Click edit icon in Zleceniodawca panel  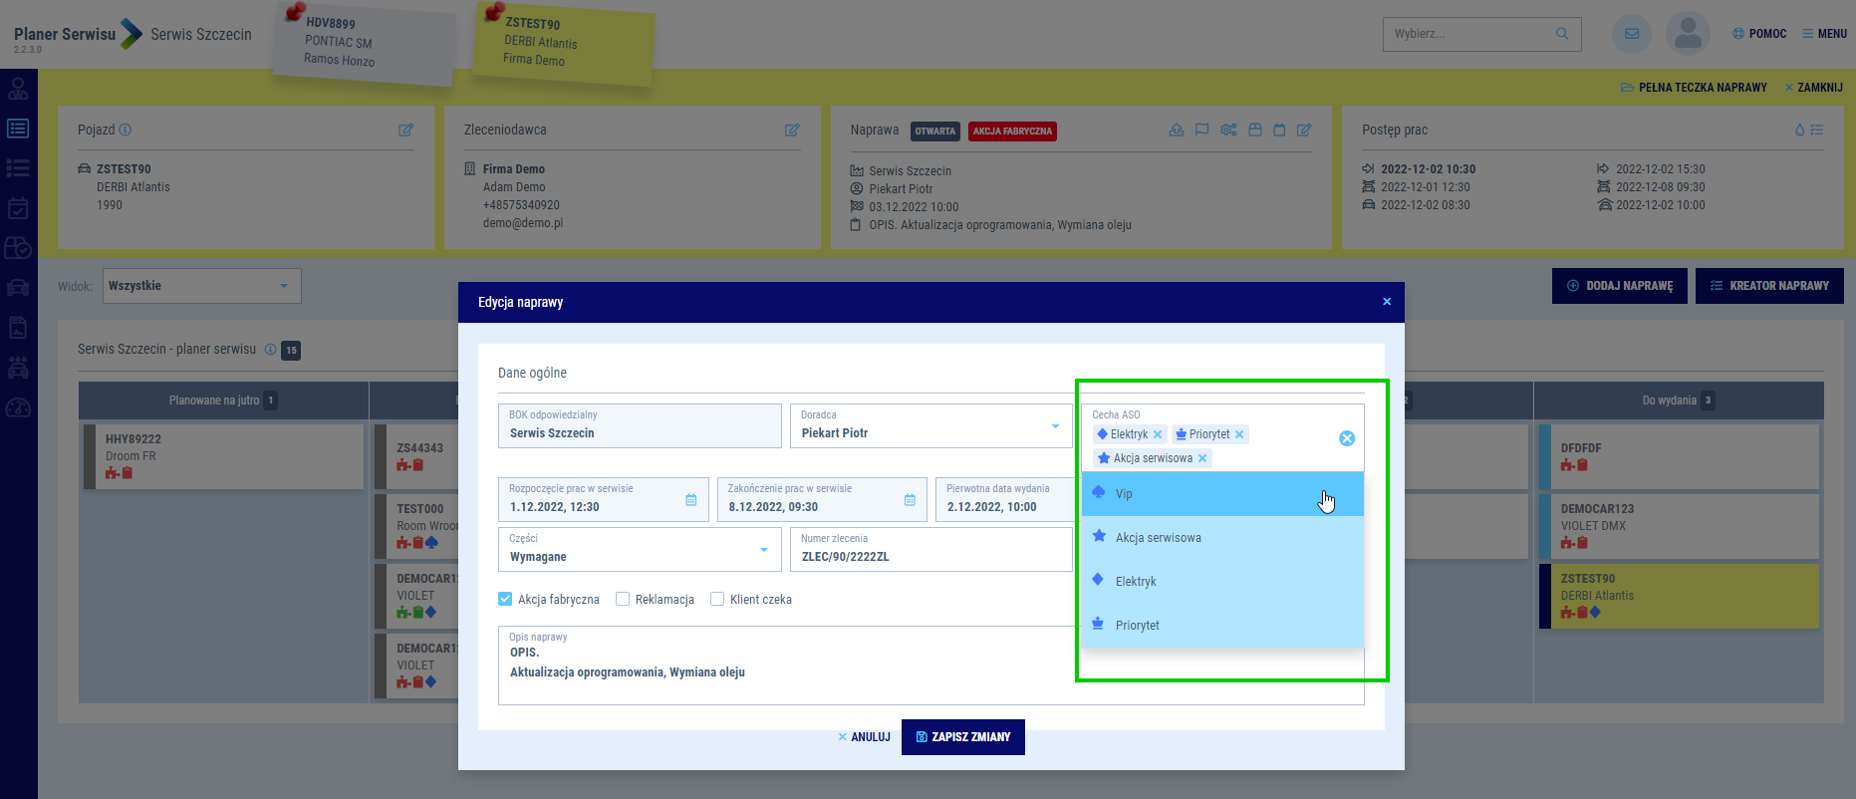coord(792,131)
